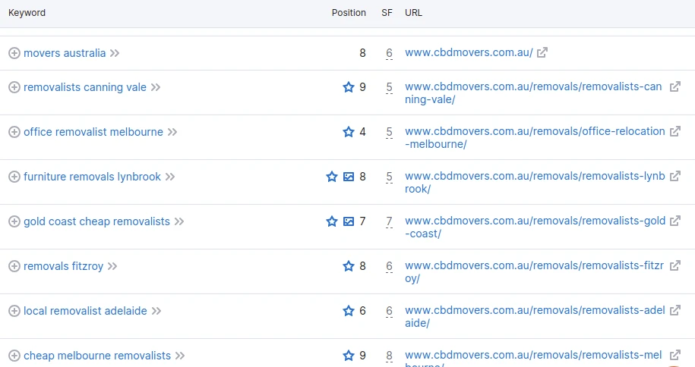The image size is (695, 367).
Task: Open external link icon for removalists-lynbrook URL
Action: pos(675,176)
